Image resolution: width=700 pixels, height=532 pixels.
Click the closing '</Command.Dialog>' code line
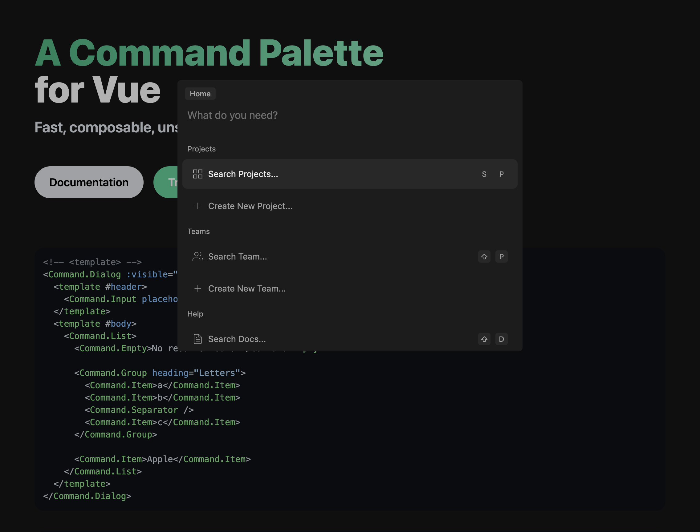click(x=87, y=496)
